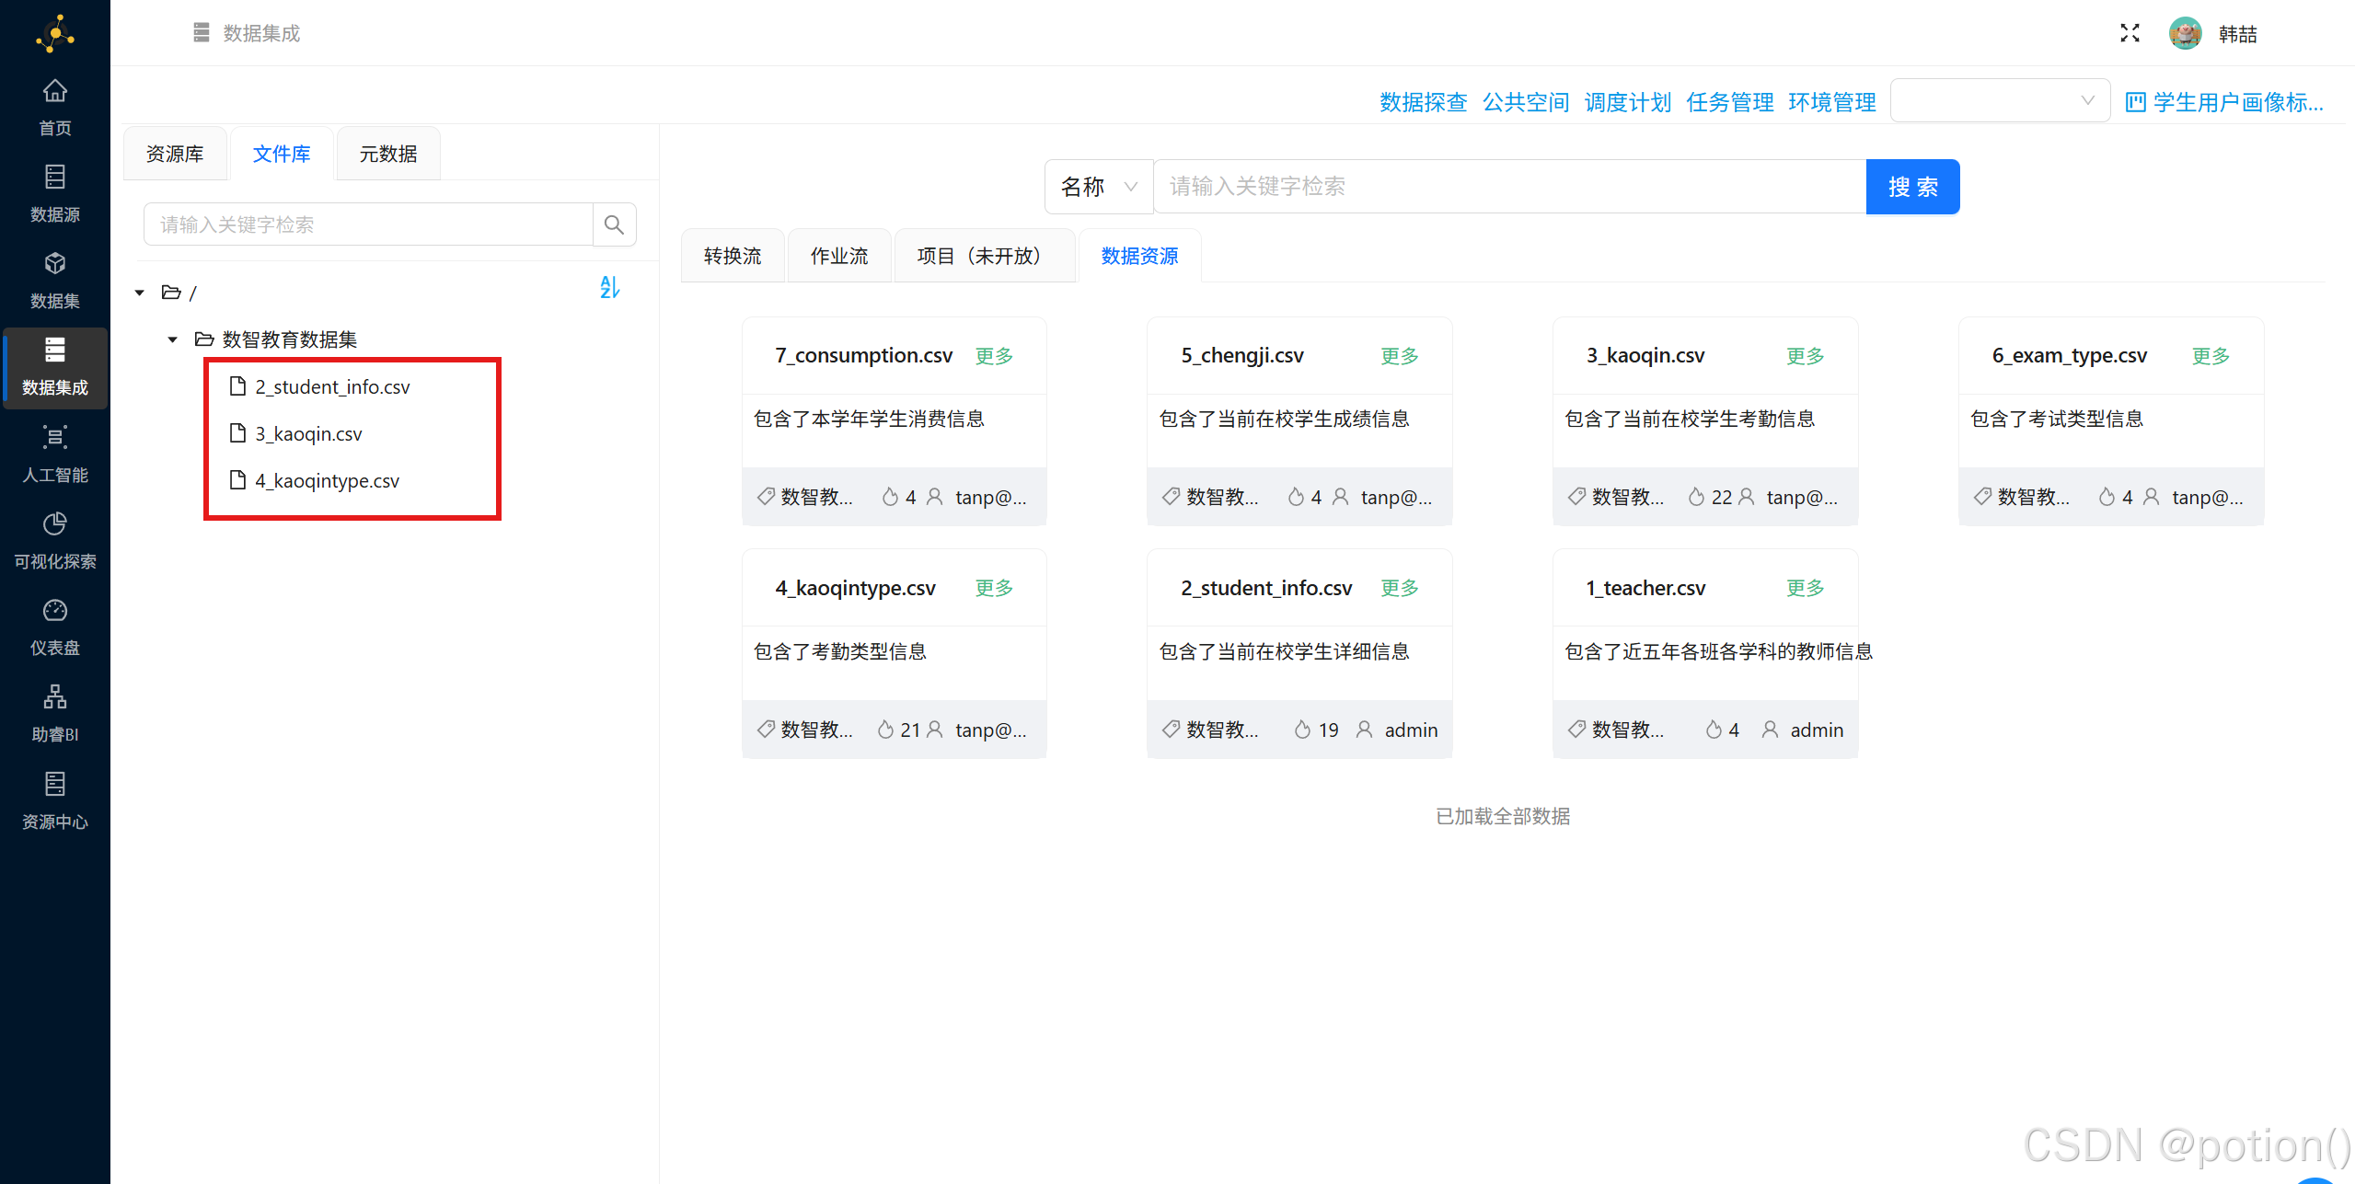Open the 数据源 sidebar icon
Viewport: 2355px width, 1184px height.
(55, 177)
